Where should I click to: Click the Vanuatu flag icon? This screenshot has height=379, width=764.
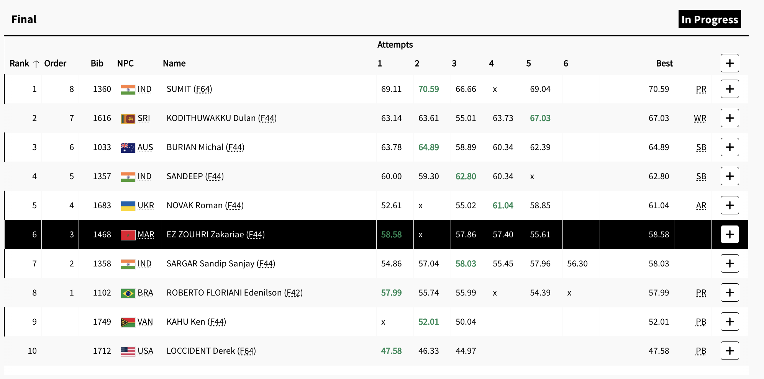[x=128, y=322]
